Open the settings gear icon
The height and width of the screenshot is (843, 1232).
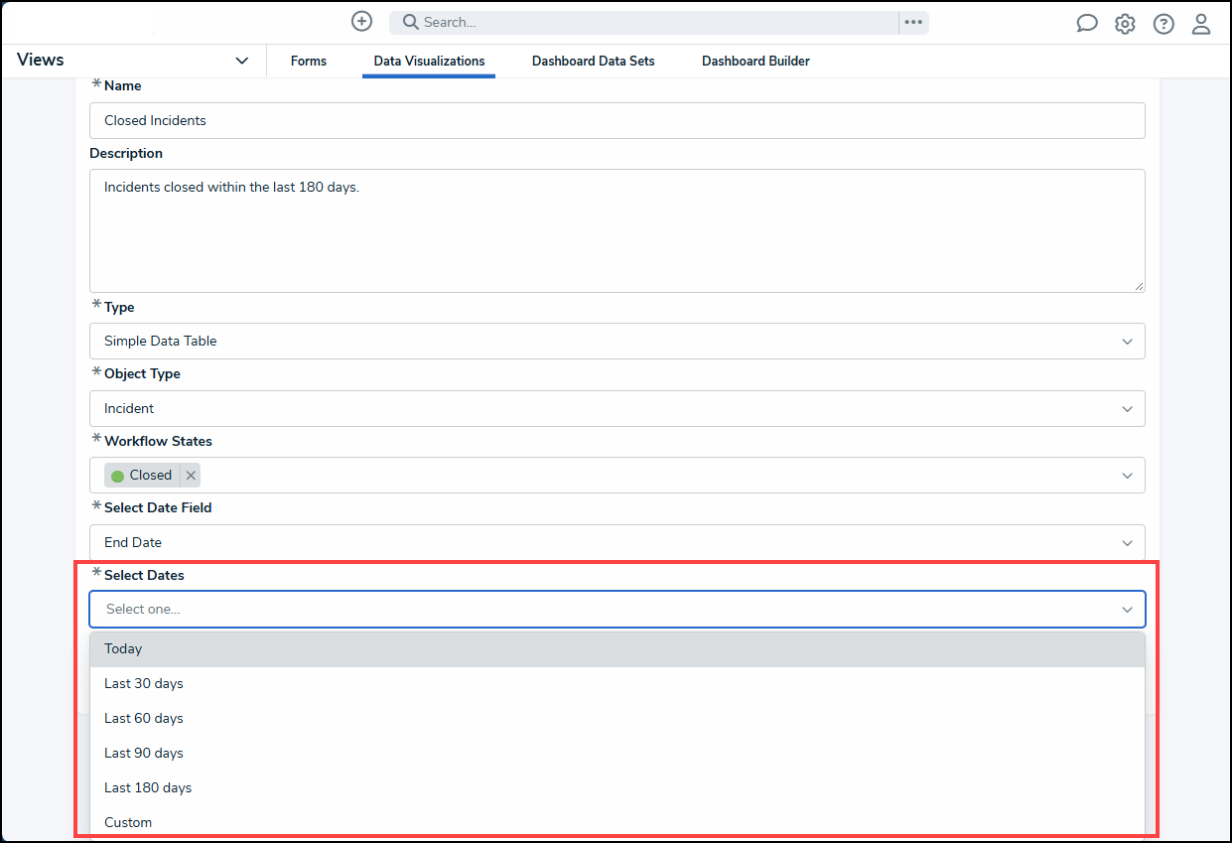[1125, 24]
